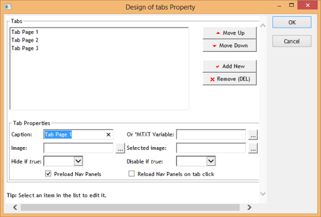
Task: Open the Disable if true dropdown
Action: 211,161
